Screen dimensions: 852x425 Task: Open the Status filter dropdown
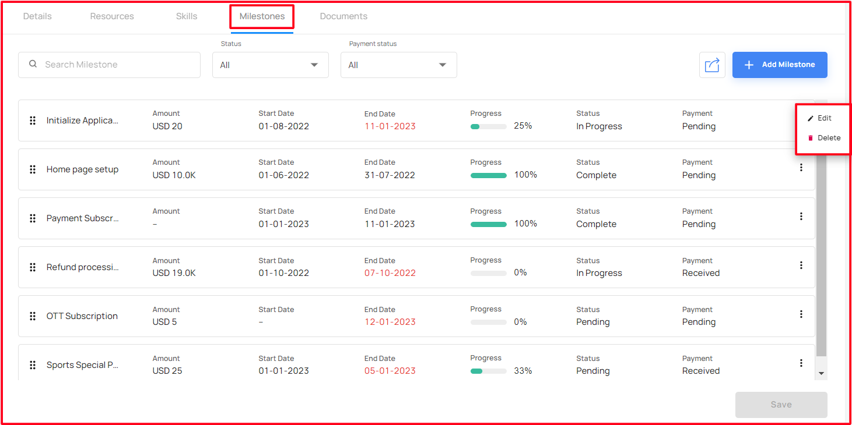point(271,65)
